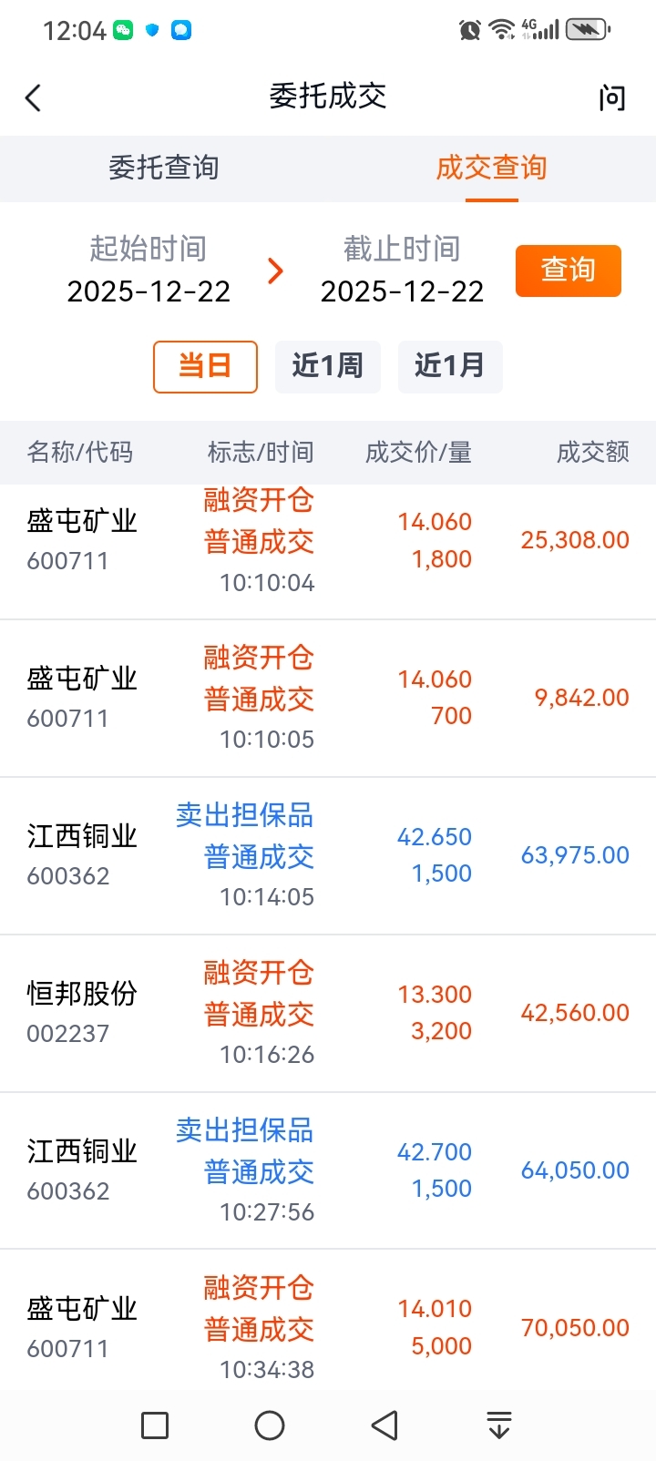Open the 恒邦股份 002237 trade record

coord(328,1013)
